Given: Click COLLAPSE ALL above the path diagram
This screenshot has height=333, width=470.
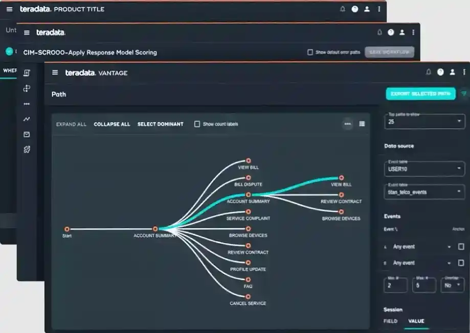Looking at the screenshot, I should coord(111,124).
